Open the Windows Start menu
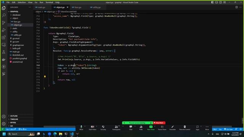The height and width of the screenshot is (137, 244). pos(4,134)
